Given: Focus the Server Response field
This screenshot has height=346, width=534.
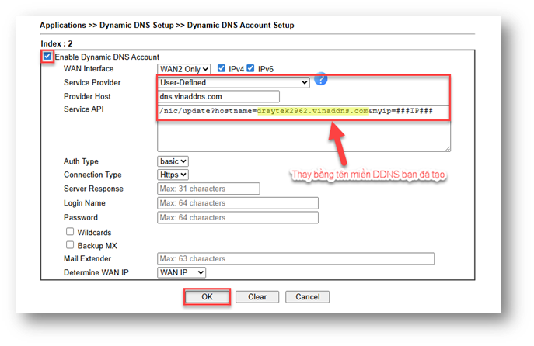Looking at the screenshot, I should pyautogui.click(x=207, y=189).
